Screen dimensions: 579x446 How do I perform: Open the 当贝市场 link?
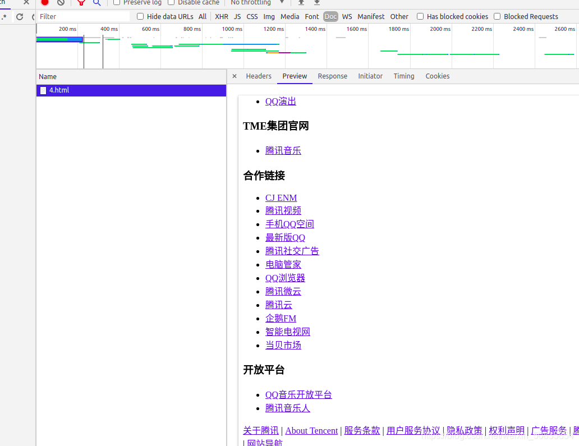click(283, 345)
